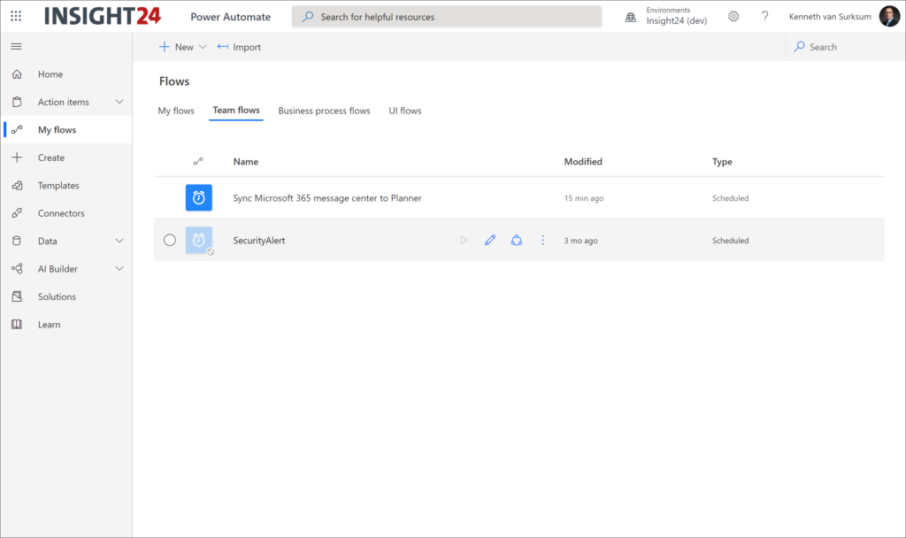The width and height of the screenshot is (906, 538).
Task: Open the UI flows tab
Action: click(403, 111)
